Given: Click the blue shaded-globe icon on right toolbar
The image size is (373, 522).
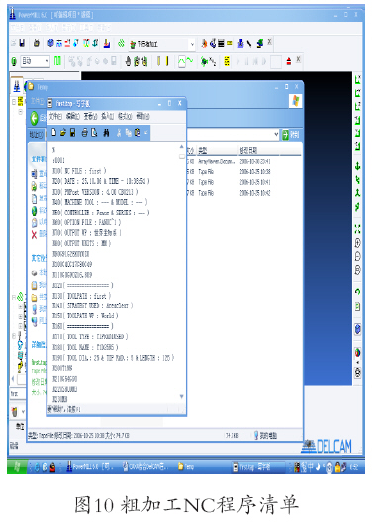Looking at the screenshot, I should coord(357,329).
